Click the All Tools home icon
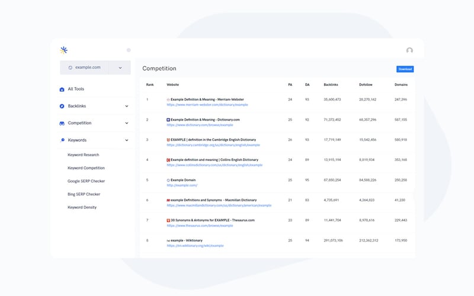 62,89
